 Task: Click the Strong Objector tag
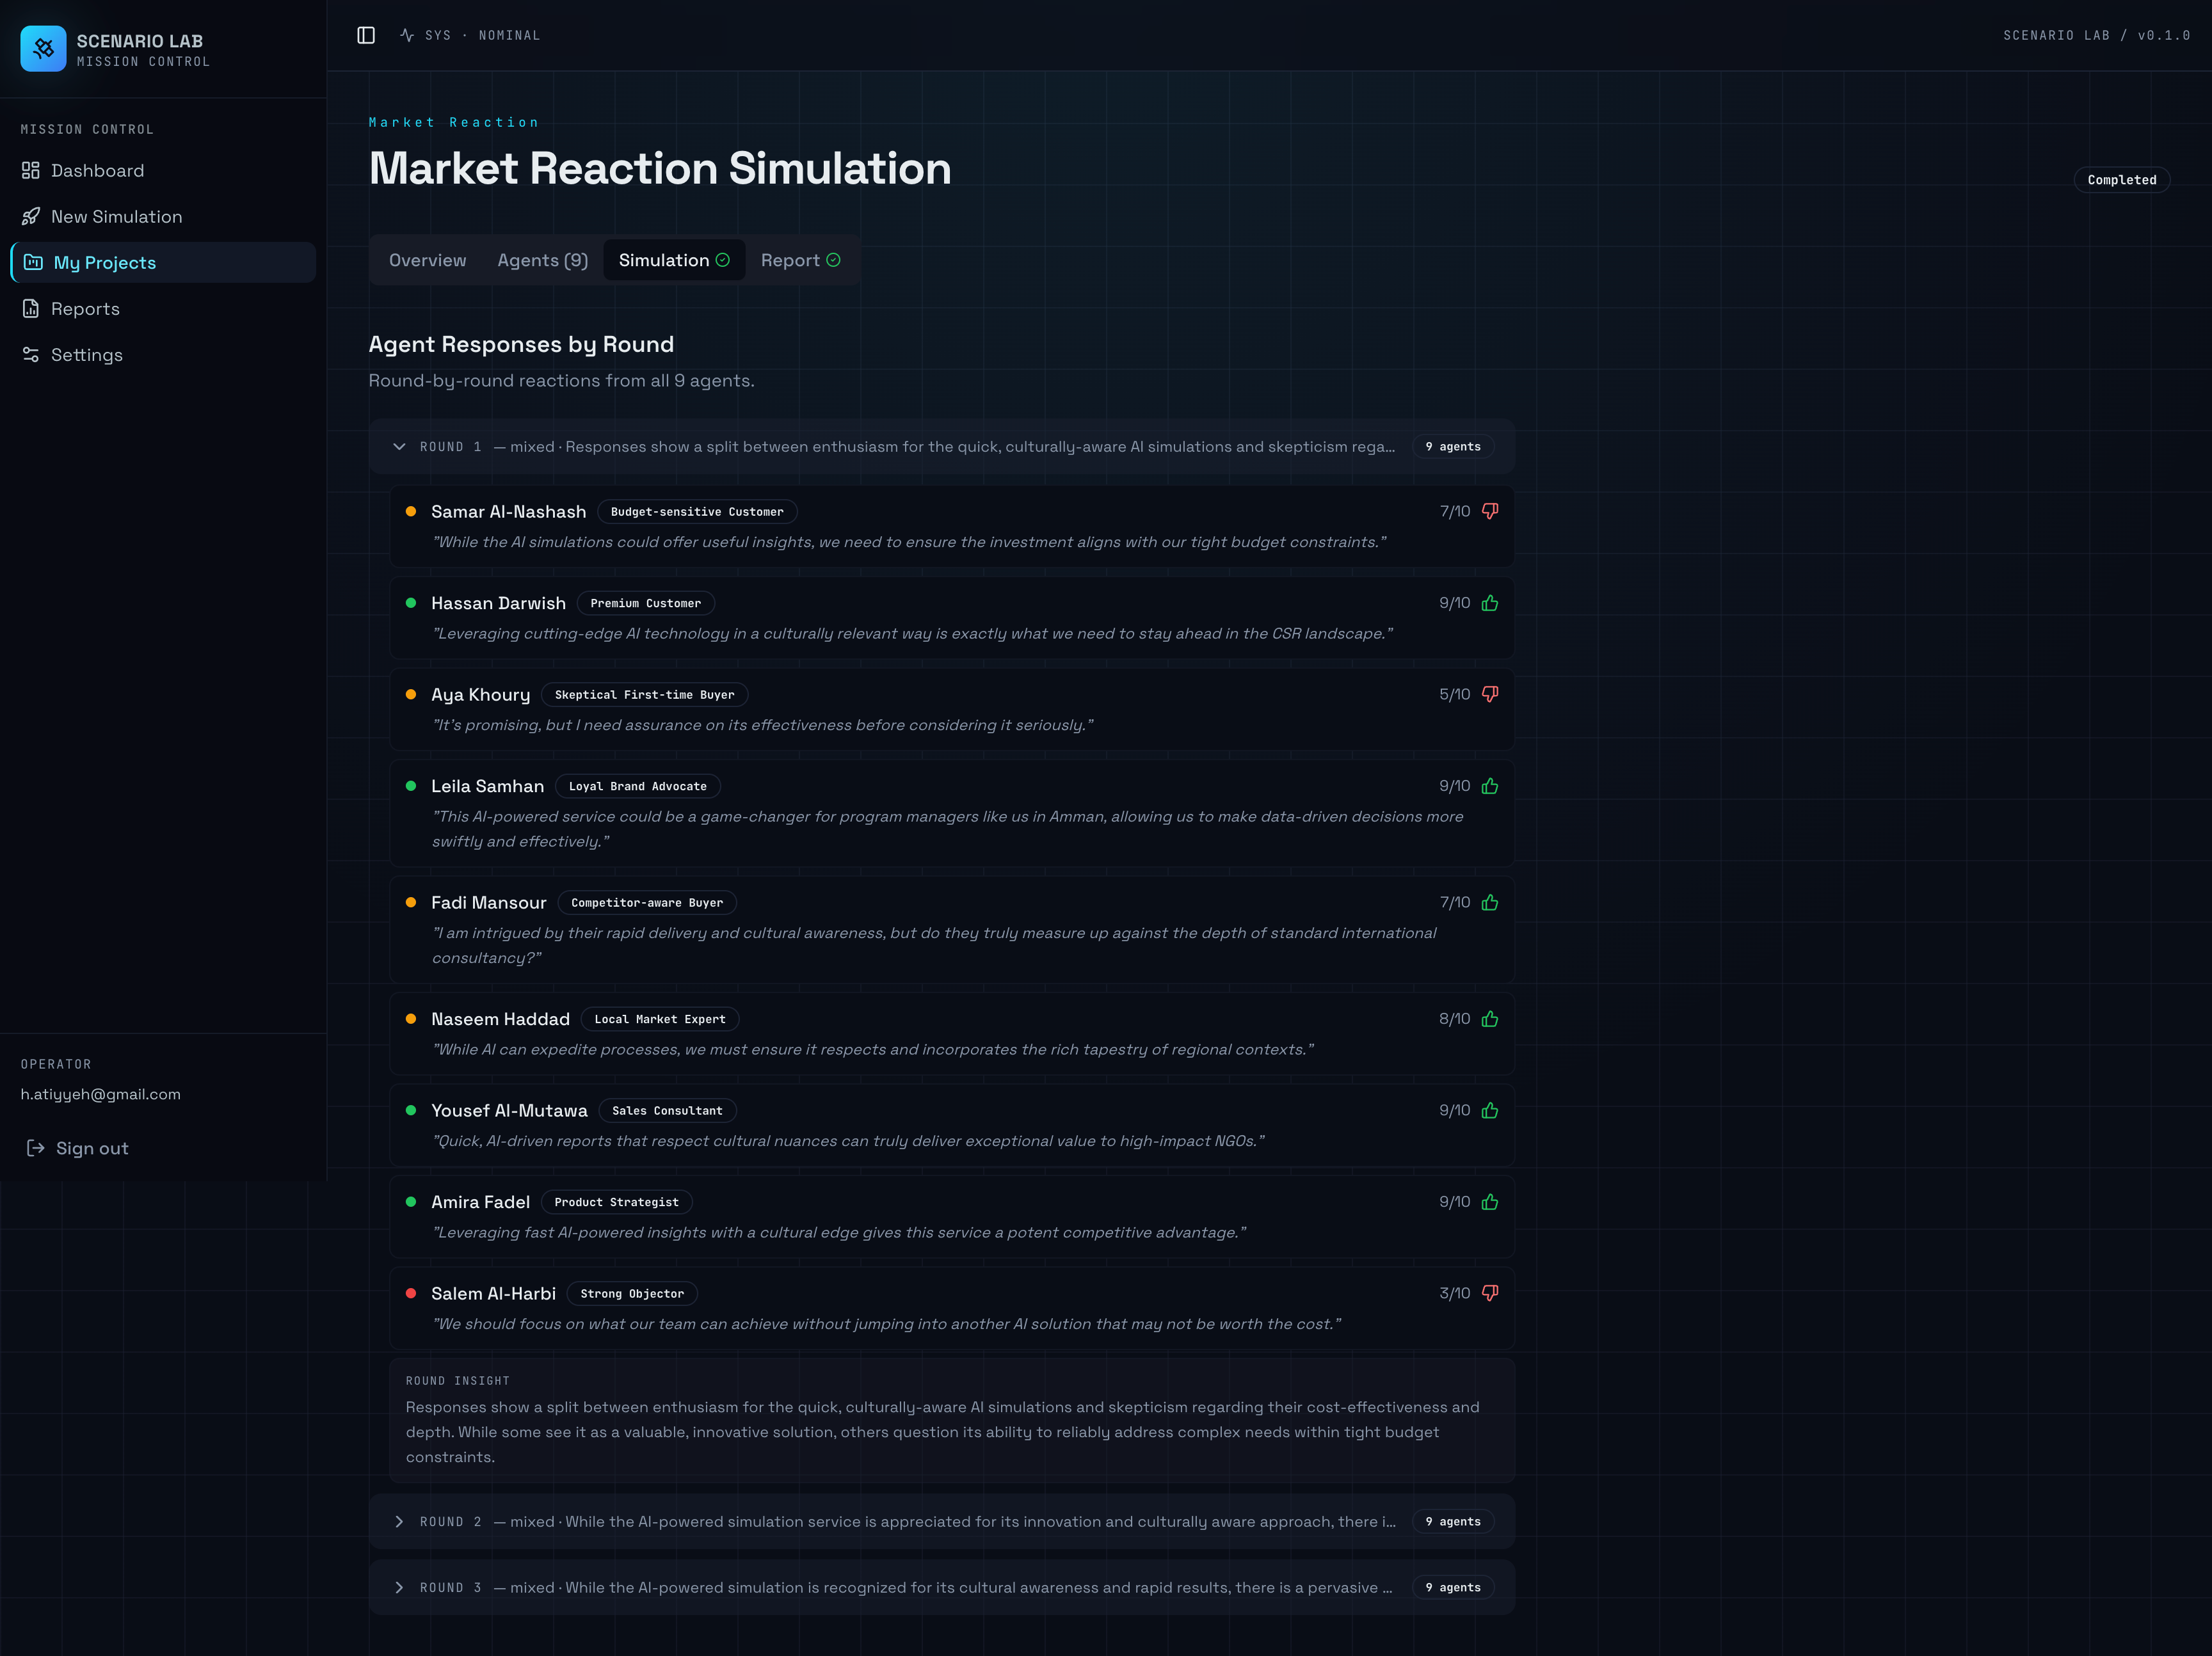click(x=632, y=1293)
